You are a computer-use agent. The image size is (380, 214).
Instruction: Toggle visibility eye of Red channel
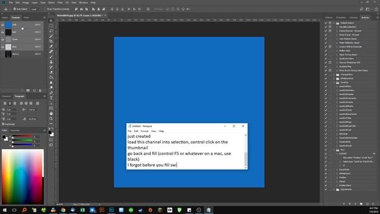[x=2, y=32]
